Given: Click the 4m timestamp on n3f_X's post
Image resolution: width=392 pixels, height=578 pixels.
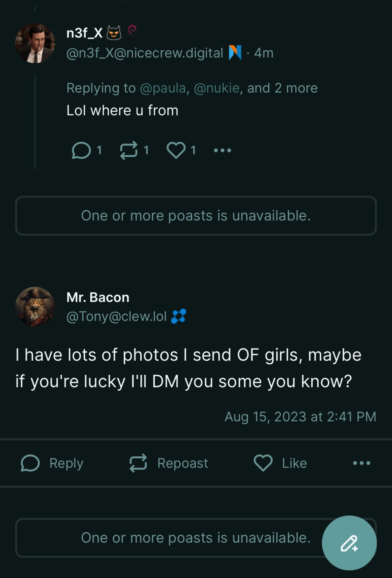Looking at the screenshot, I should pos(264,53).
